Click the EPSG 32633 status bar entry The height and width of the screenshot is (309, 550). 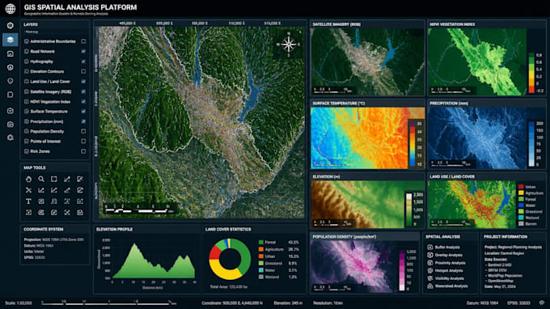(518, 303)
